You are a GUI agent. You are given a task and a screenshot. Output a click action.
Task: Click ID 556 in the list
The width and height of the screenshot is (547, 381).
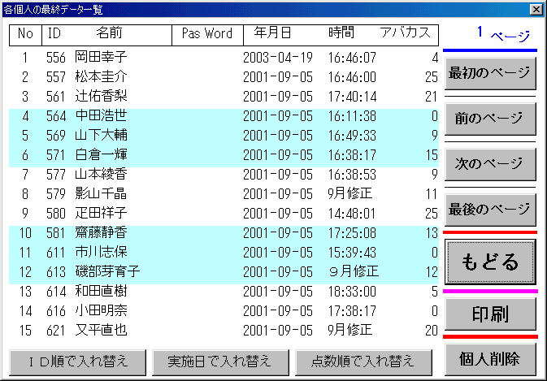pos(56,58)
